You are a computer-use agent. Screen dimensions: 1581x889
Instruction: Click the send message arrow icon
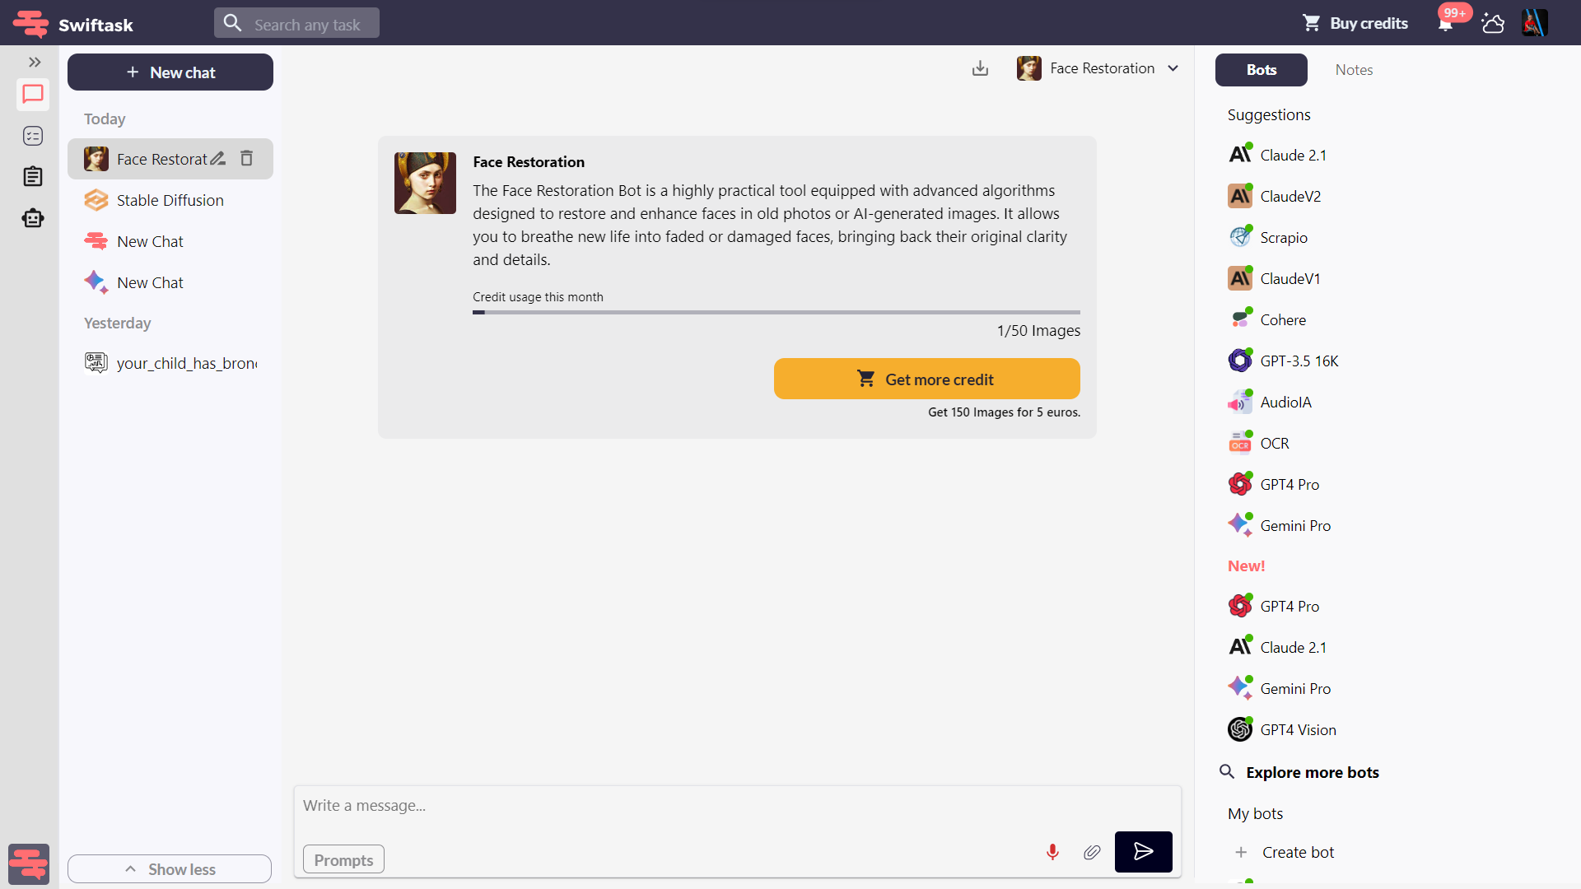(x=1143, y=852)
